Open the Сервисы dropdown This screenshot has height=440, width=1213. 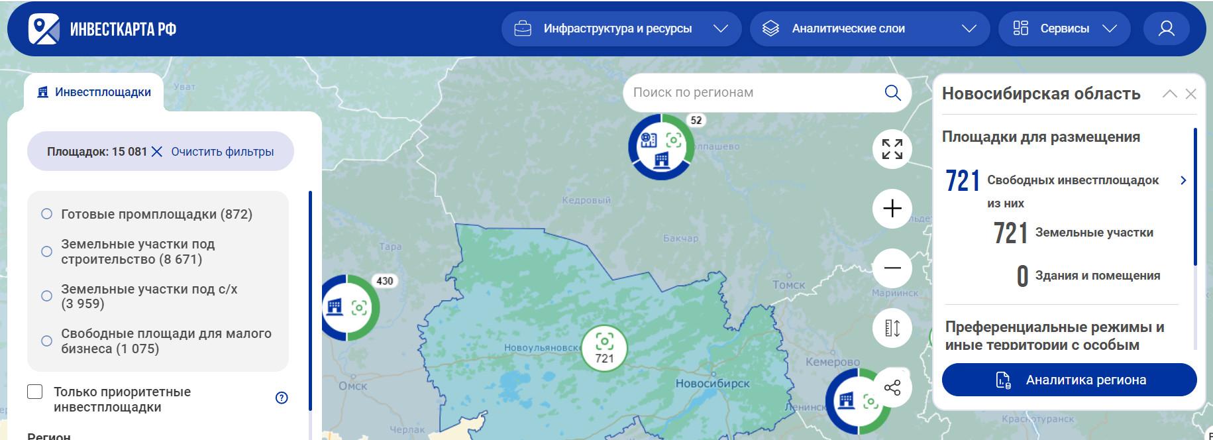click(x=1065, y=28)
